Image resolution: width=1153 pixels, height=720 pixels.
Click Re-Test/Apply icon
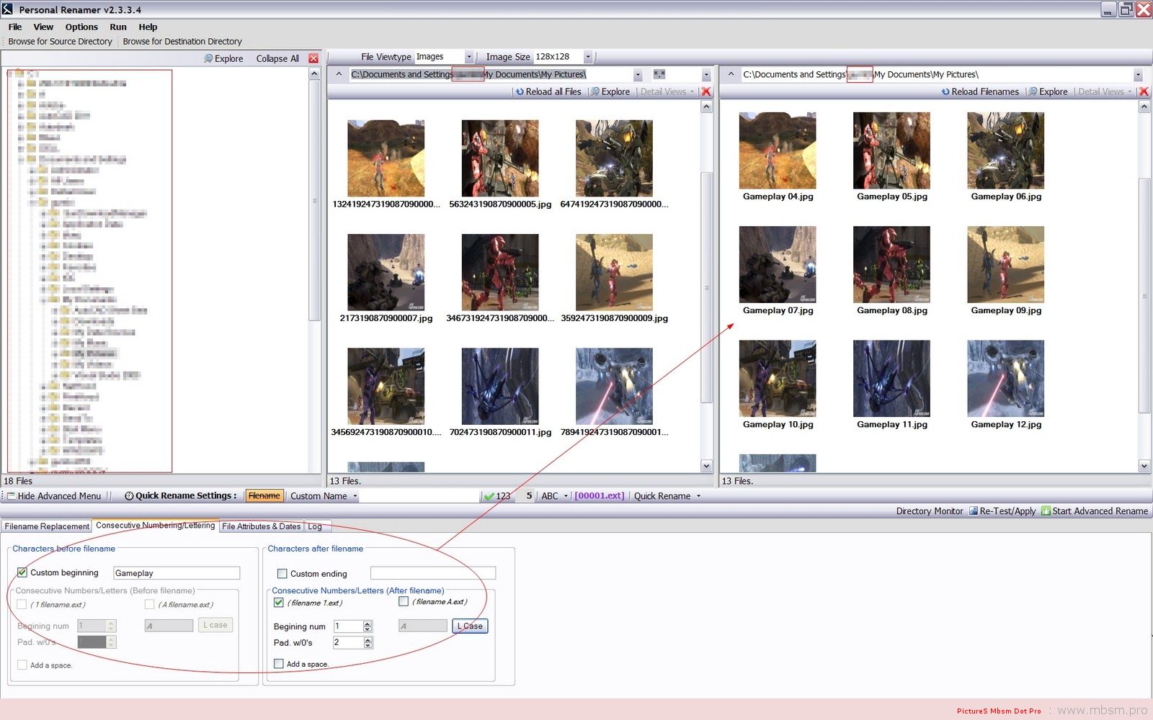pyautogui.click(x=973, y=511)
